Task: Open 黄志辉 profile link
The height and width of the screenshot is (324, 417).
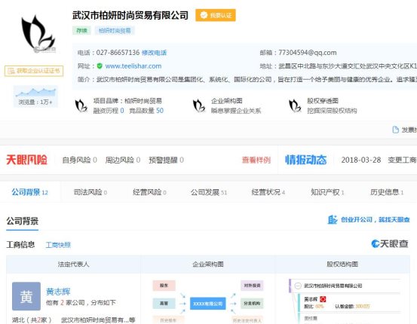Action: pos(58,292)
